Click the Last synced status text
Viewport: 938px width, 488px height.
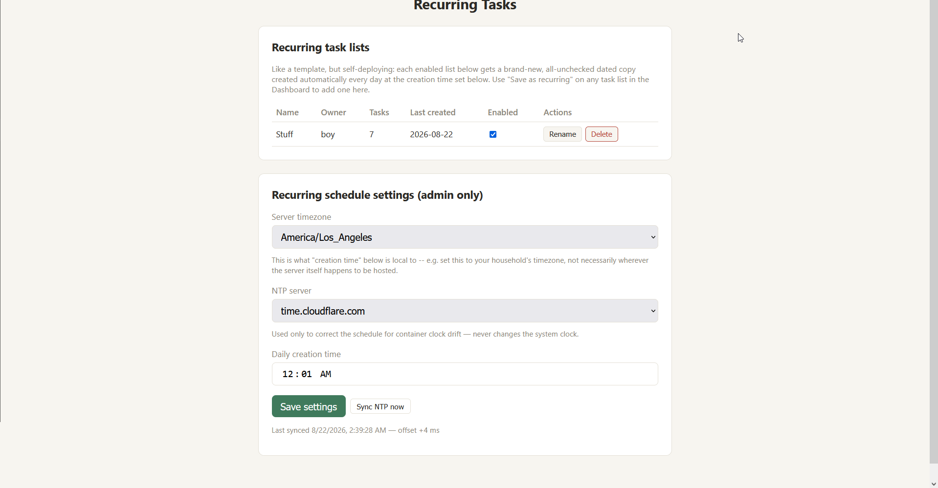pos(356,430)
